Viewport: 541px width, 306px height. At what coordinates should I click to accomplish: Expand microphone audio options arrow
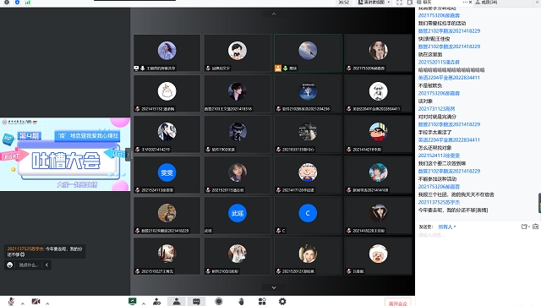[23, 303]
